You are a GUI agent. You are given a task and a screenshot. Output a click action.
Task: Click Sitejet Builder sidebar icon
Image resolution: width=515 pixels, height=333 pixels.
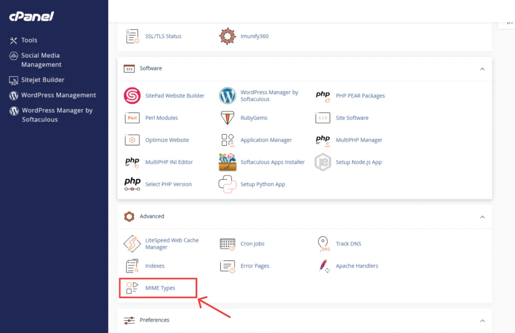click(14, 80)
